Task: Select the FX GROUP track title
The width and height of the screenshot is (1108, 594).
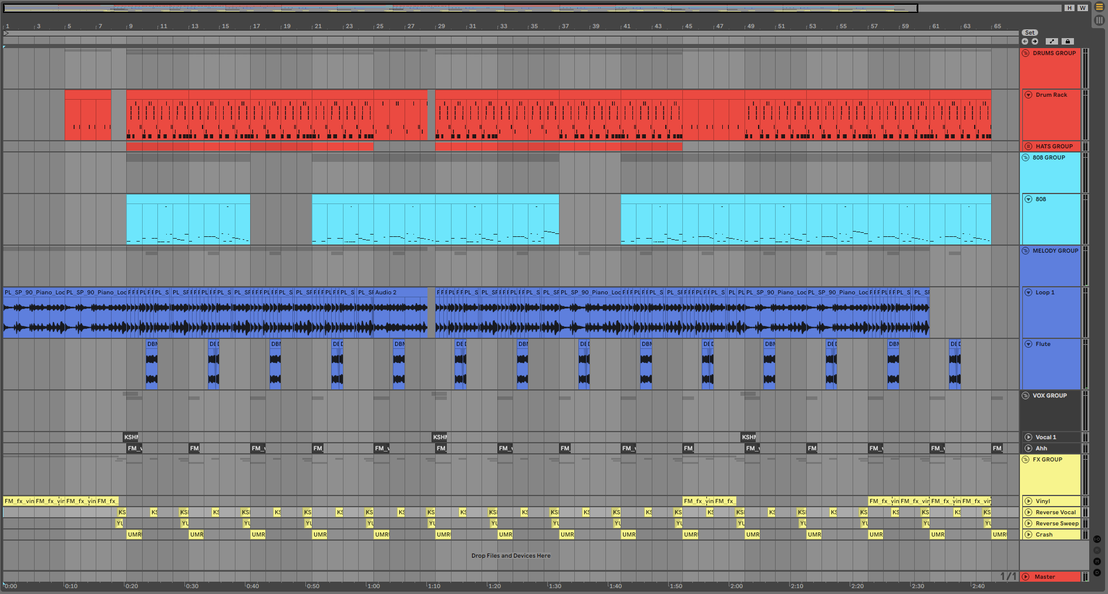Action: [1048, 459]
